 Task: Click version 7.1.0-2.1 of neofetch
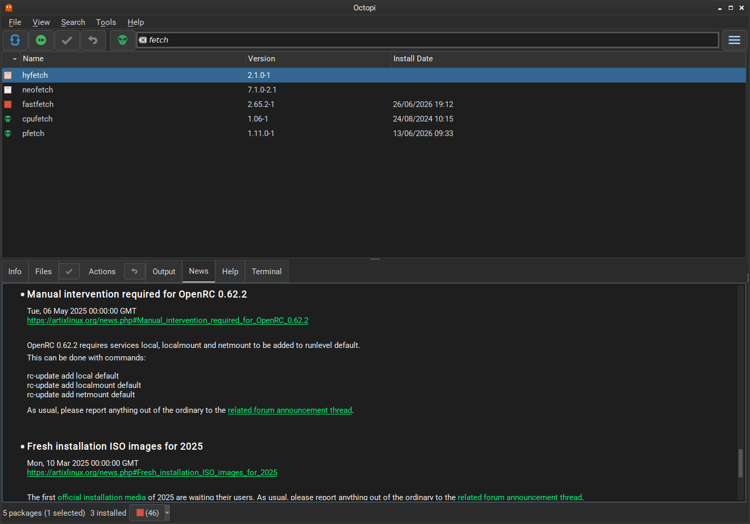pos(262,90)
